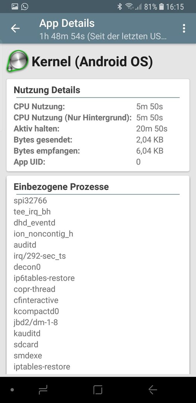196x403 pixels.
Task: Tap the gallery notification icon in status bar
Action: [x=15, y=6]
